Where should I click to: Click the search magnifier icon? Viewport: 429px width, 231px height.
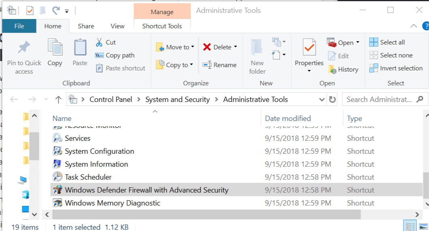click(420, 99)
